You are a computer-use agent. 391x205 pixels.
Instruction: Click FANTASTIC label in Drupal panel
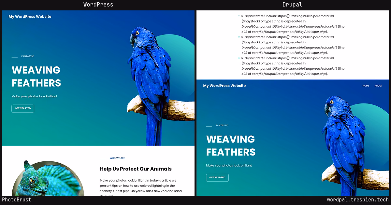coord(222,126)
